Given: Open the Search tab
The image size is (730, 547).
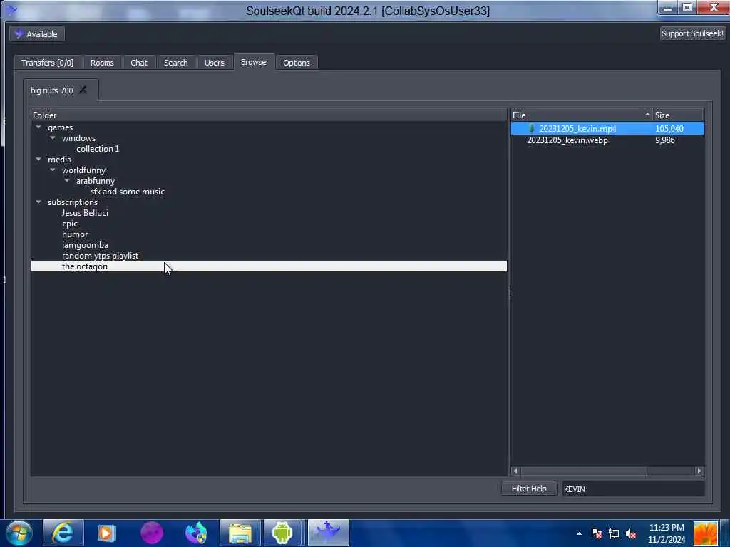Looking at the screenshot, I should [x=175, y=63].
